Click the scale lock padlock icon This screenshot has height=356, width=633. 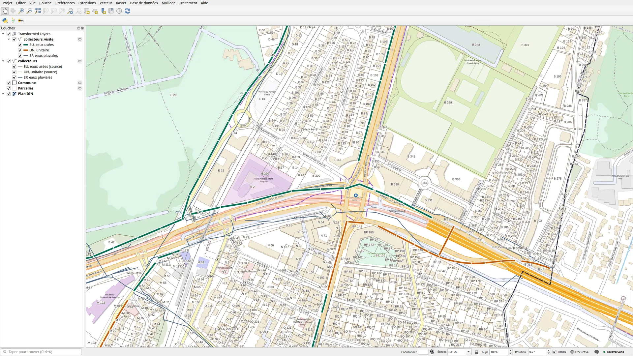476,352
